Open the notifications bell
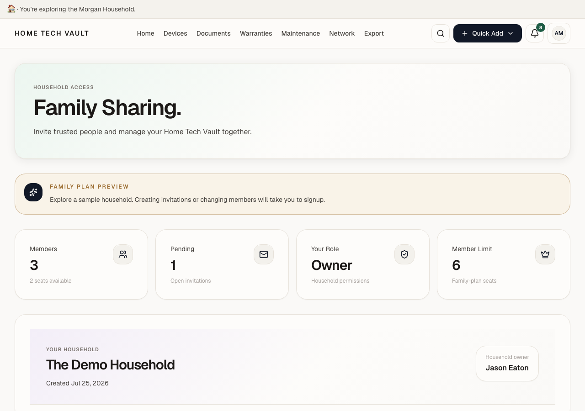The image size is (585, 411). (x=535, y=33)
